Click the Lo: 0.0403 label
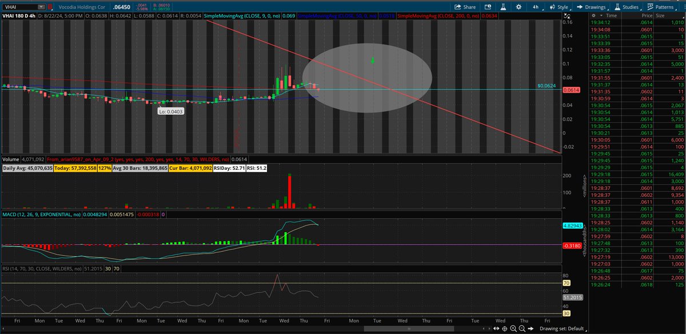This screenshot has width=686, height=334. [171, 112]
